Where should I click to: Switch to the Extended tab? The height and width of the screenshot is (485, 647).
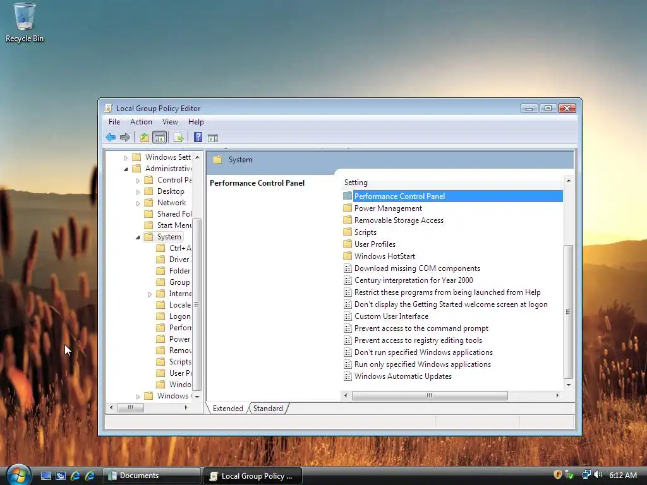point(227,409)
